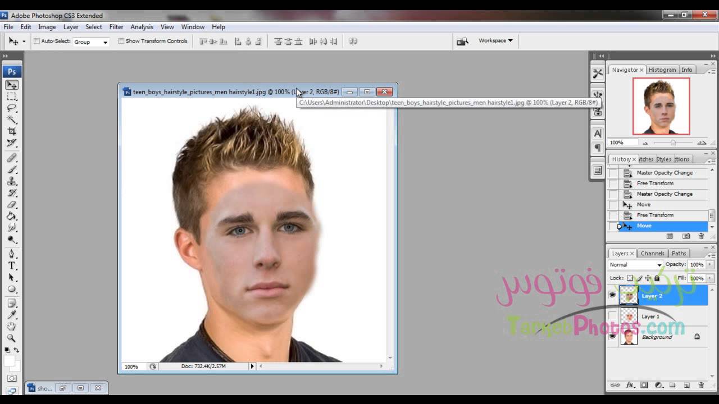Click Go to Bridge icon in options bar
719x404 pixels.
pyautogui.click(x=462, y=42)
